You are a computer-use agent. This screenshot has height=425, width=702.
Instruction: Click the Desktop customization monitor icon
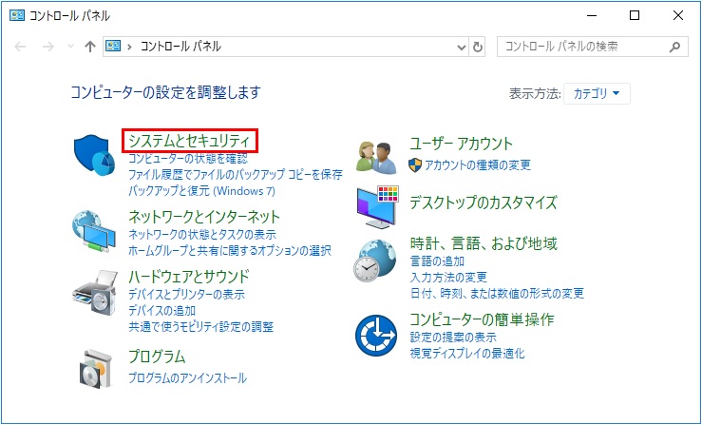(377, 206)
